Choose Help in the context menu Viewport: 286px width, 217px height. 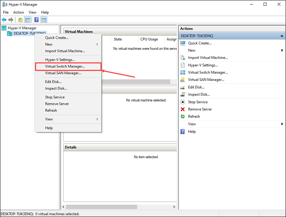[68, 128]
